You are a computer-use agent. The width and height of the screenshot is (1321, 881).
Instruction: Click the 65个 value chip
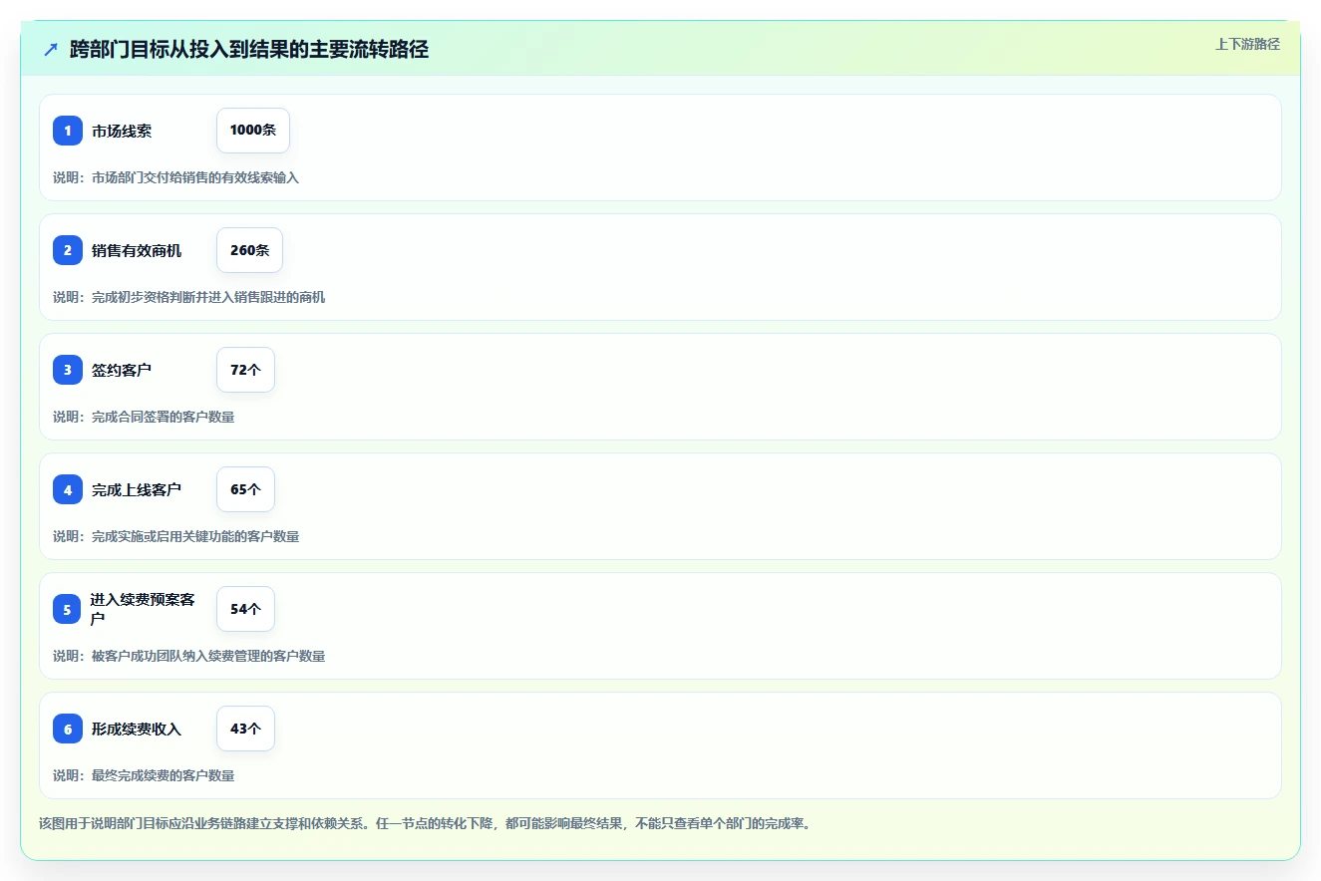pyautogui.click(x=245, y=489)
